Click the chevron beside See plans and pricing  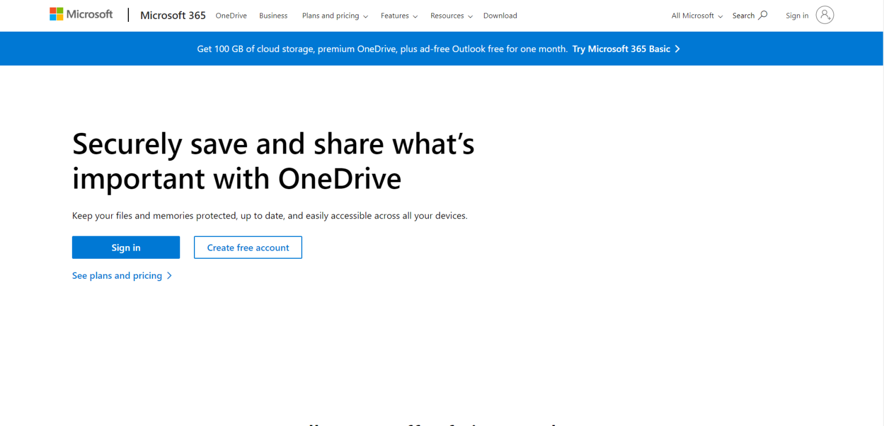[x=169, y=275]
